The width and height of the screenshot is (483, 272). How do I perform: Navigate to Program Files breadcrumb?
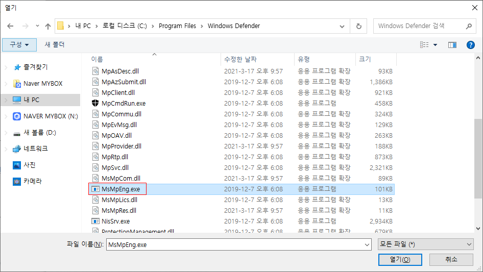tap(178, 26)
